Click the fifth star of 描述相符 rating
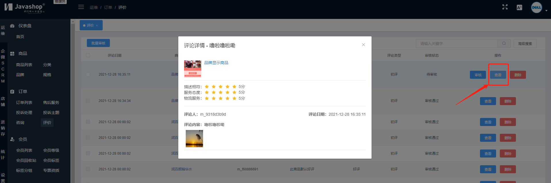The height and width of the screenshot is (183, 551). [x=234, y=86]
